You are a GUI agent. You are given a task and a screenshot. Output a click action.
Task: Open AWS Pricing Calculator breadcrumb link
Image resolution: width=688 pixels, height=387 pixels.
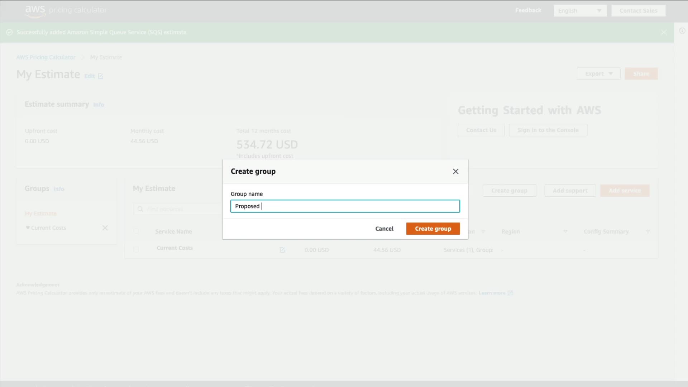(46, 57)
